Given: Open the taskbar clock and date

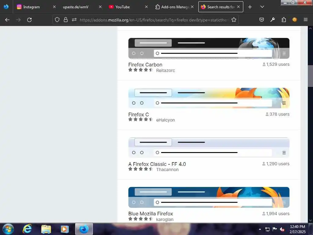Looking at the screenshot, I should click(297, 229).
